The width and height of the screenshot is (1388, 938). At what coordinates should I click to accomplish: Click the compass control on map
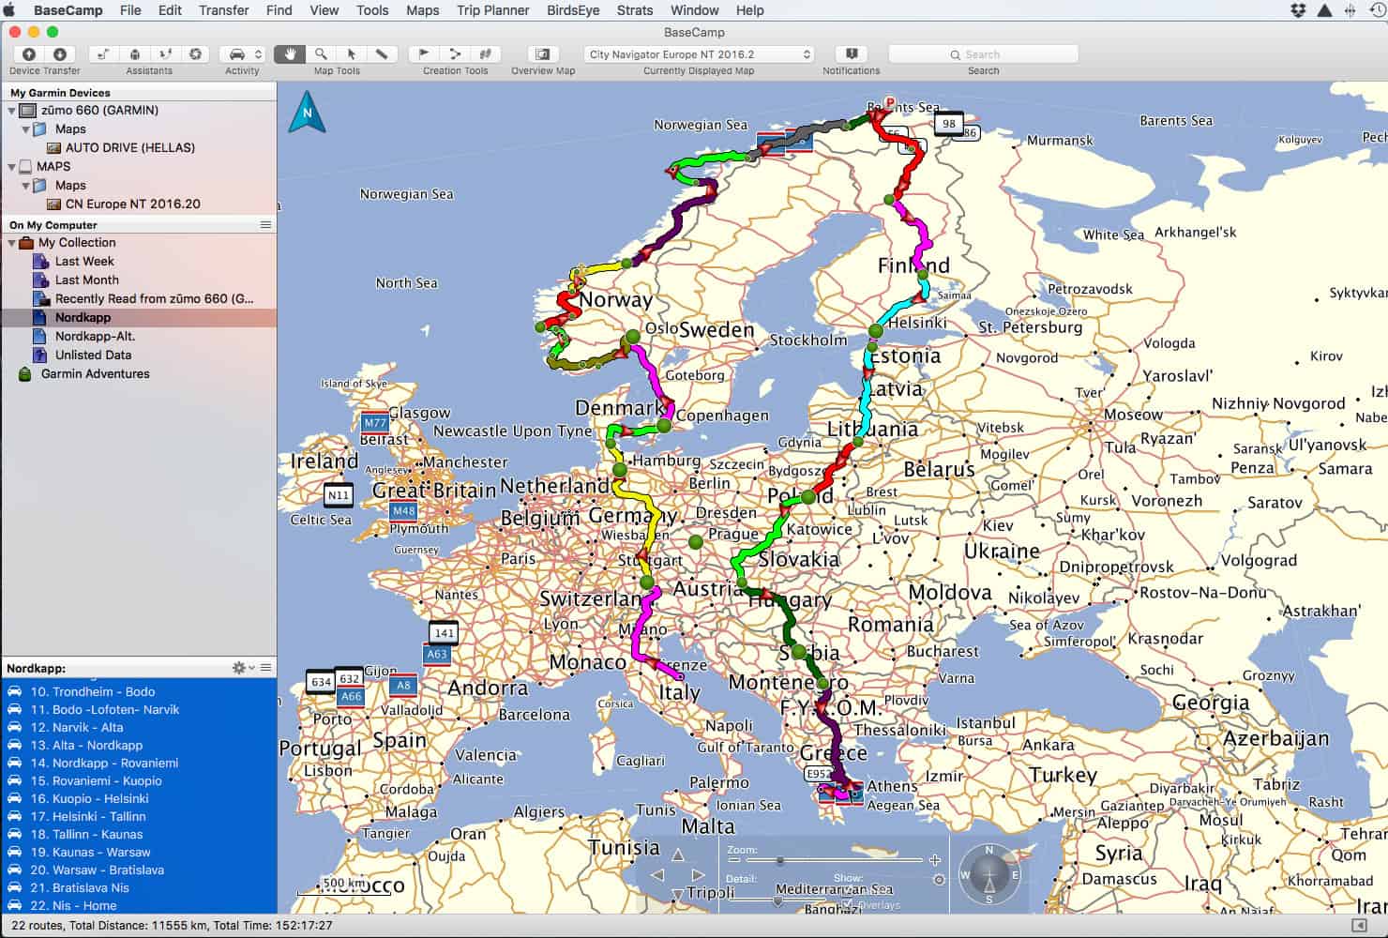(x=988, y=874)
